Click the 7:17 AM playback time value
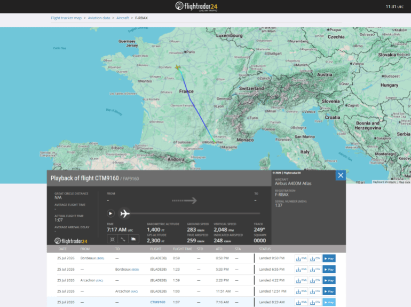 (120, 230)
